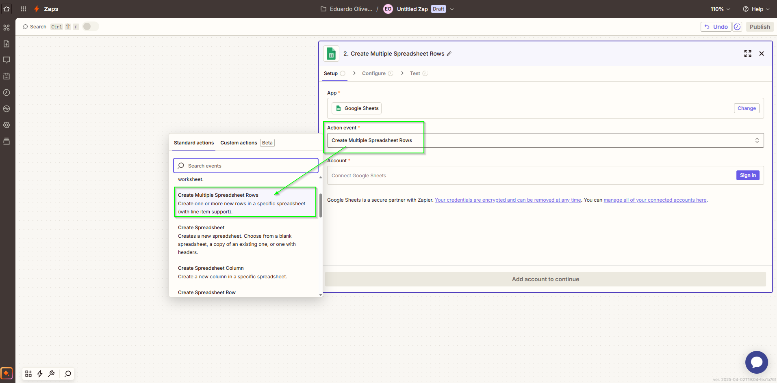Click the Beta badge beside Custom actions
This screenshot has height=383, width=777.
click(x=267, y=143)
